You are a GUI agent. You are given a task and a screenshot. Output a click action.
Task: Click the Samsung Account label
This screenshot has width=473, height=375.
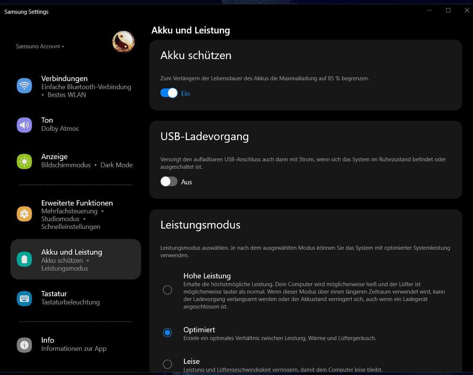38,46
